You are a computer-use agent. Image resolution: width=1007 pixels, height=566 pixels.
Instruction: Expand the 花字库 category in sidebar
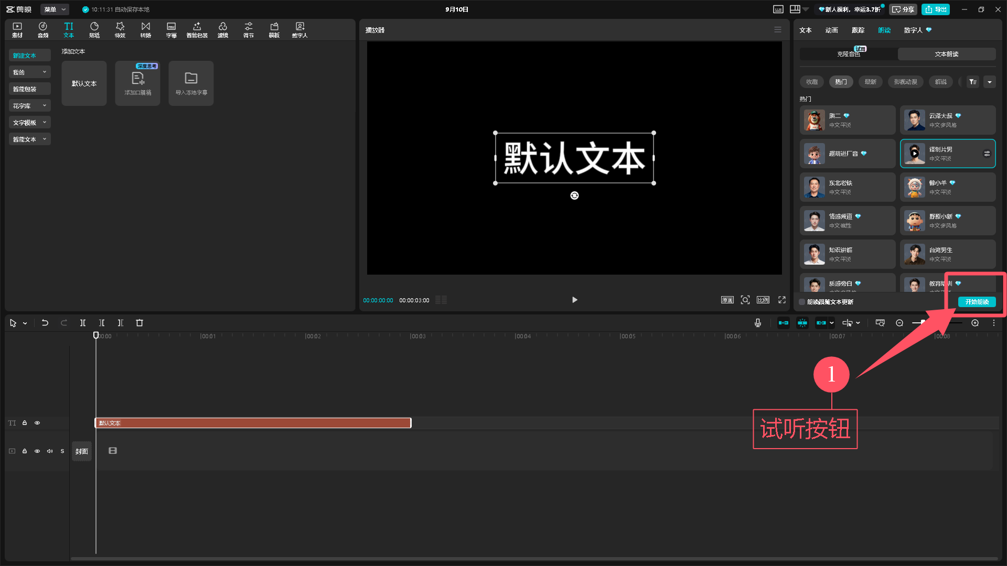coord(29,106)
